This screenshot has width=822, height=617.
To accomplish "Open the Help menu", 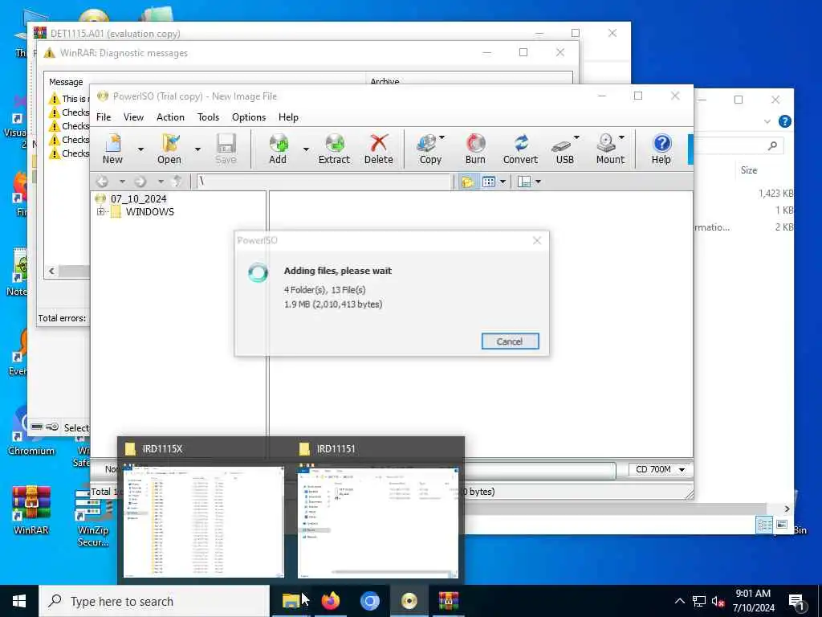I will [x=288, y=117].
